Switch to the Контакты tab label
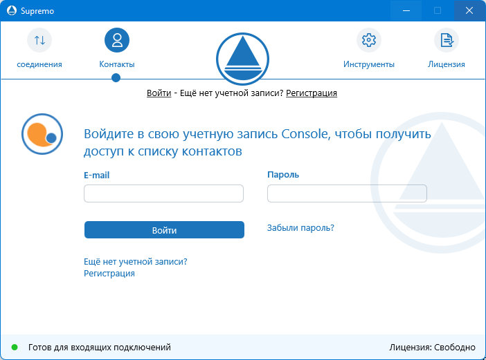486x360 pixels. point(117,64)
